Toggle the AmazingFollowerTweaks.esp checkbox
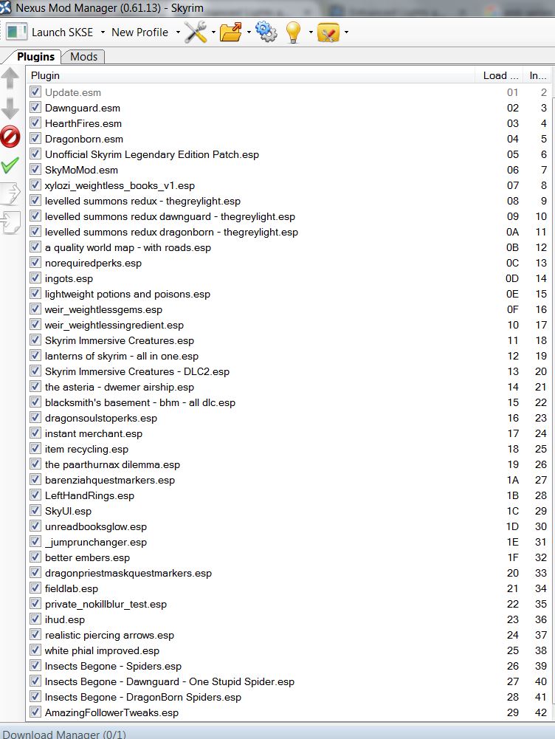 (35, 711)
